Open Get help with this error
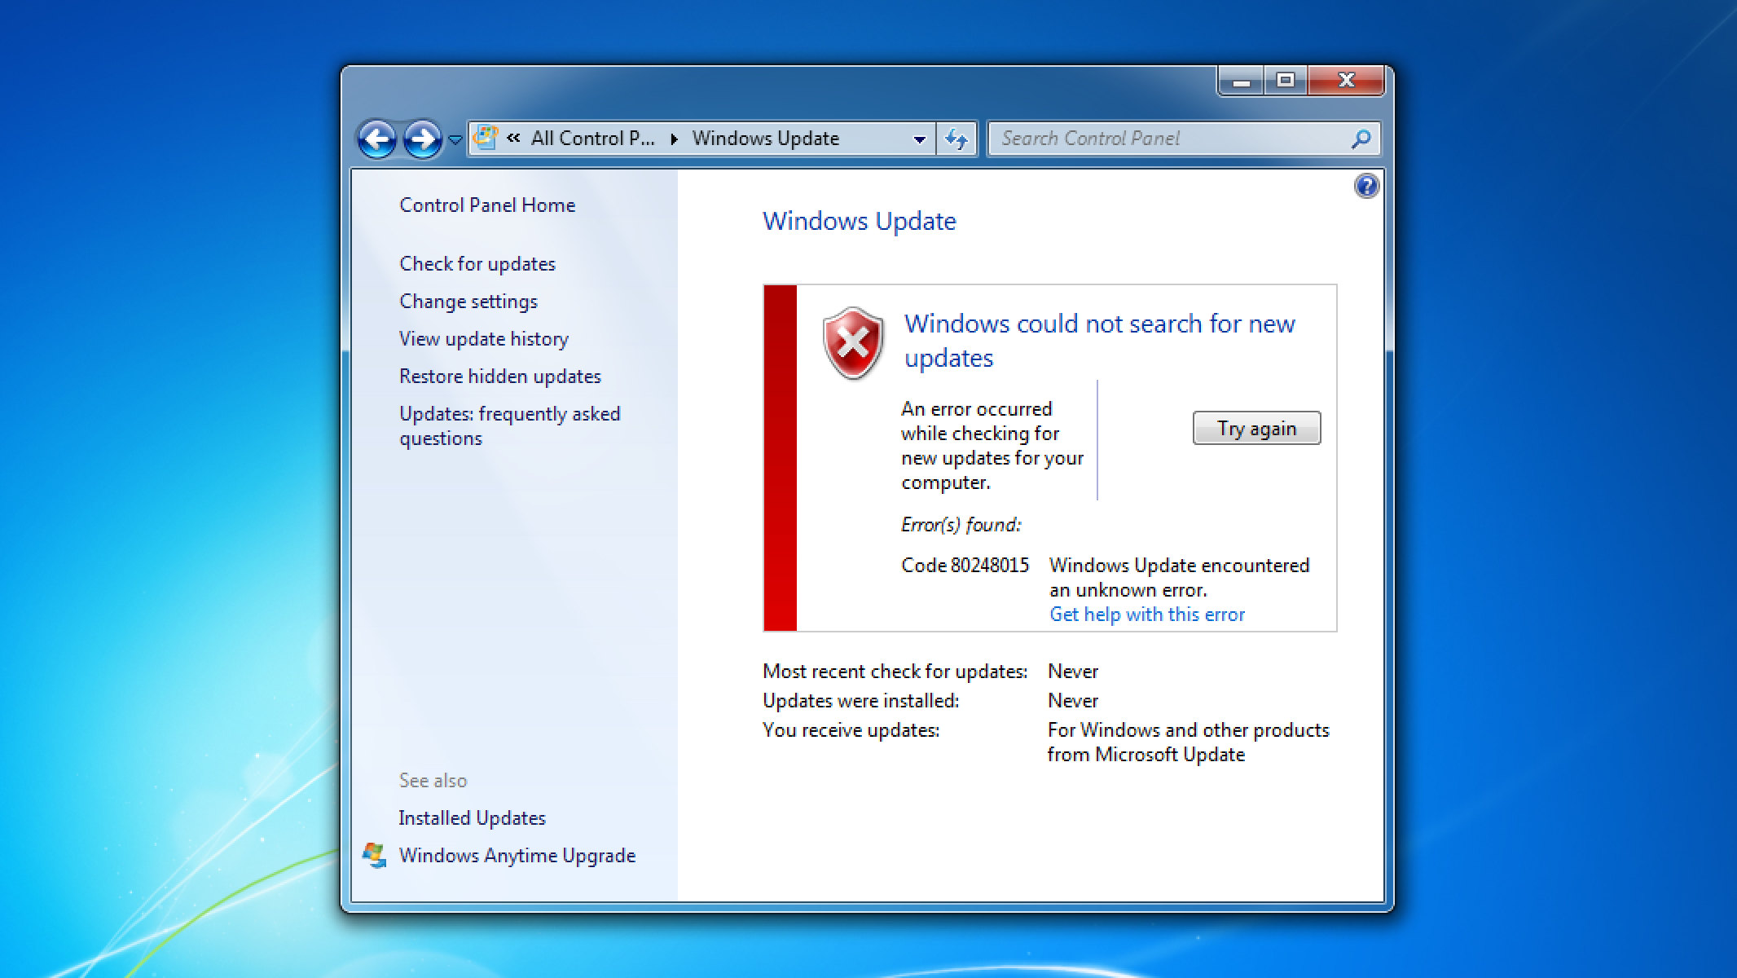This screenshot has height=978, width=1737. click(x=1146, y=614)
